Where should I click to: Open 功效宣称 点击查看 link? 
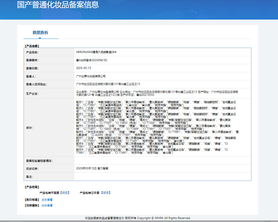pos(47,205)
